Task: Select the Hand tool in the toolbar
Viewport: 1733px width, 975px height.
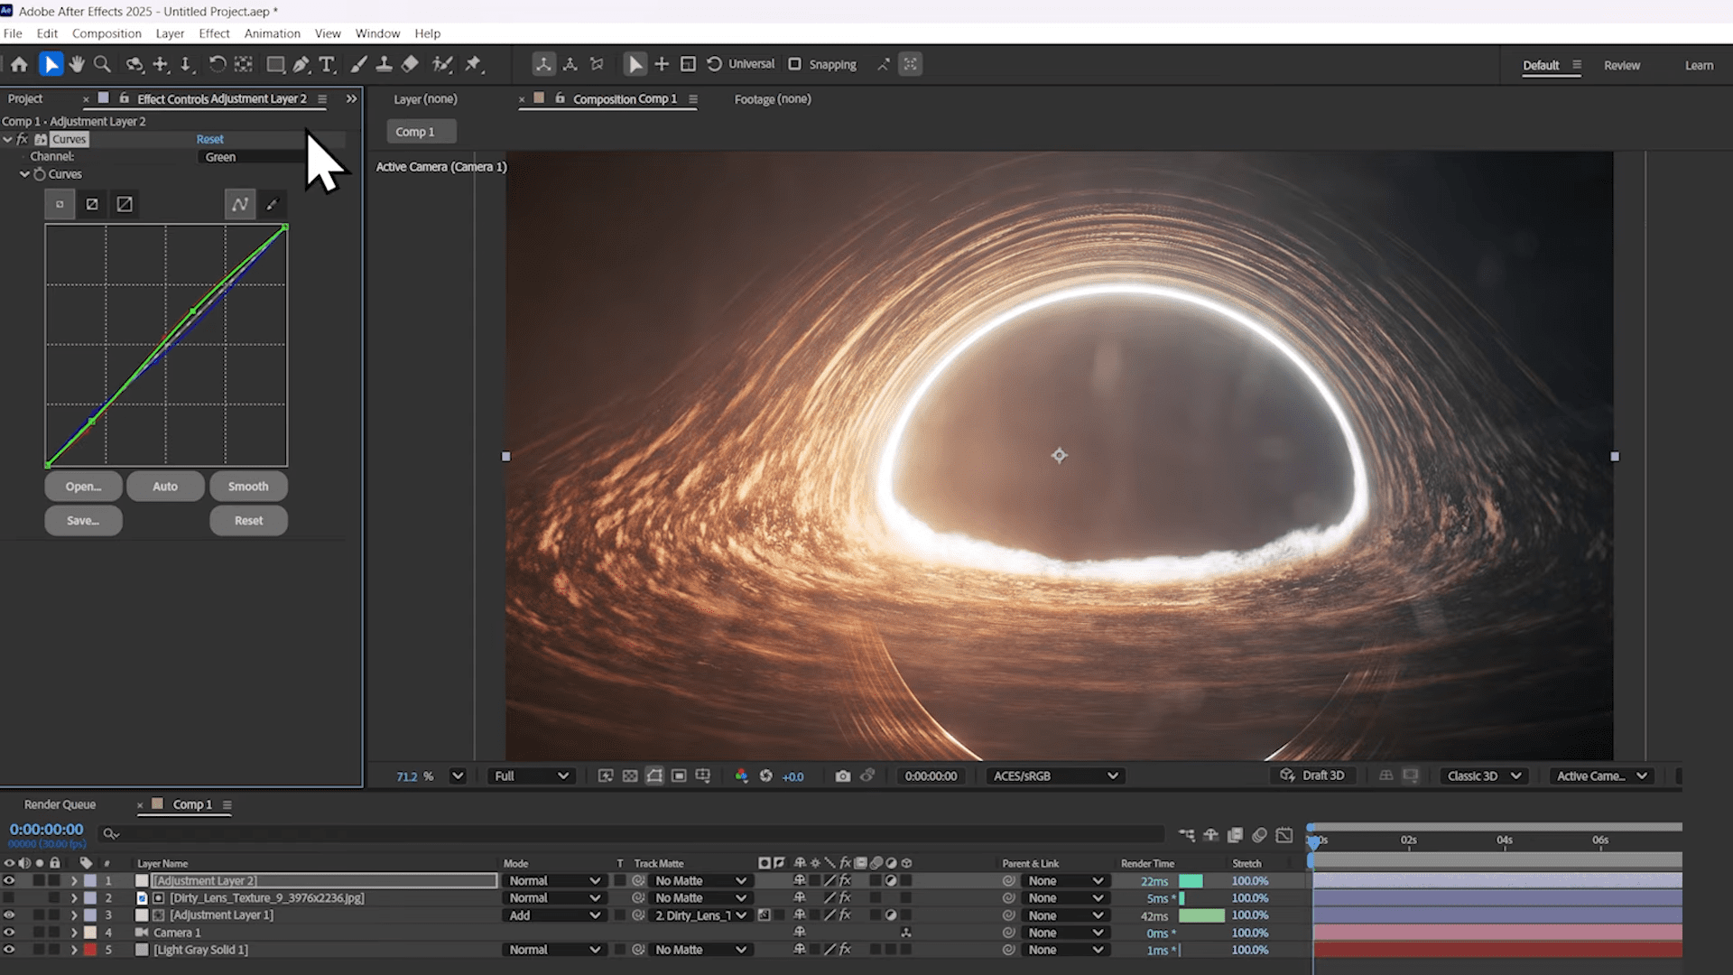Action: (77, 64)
